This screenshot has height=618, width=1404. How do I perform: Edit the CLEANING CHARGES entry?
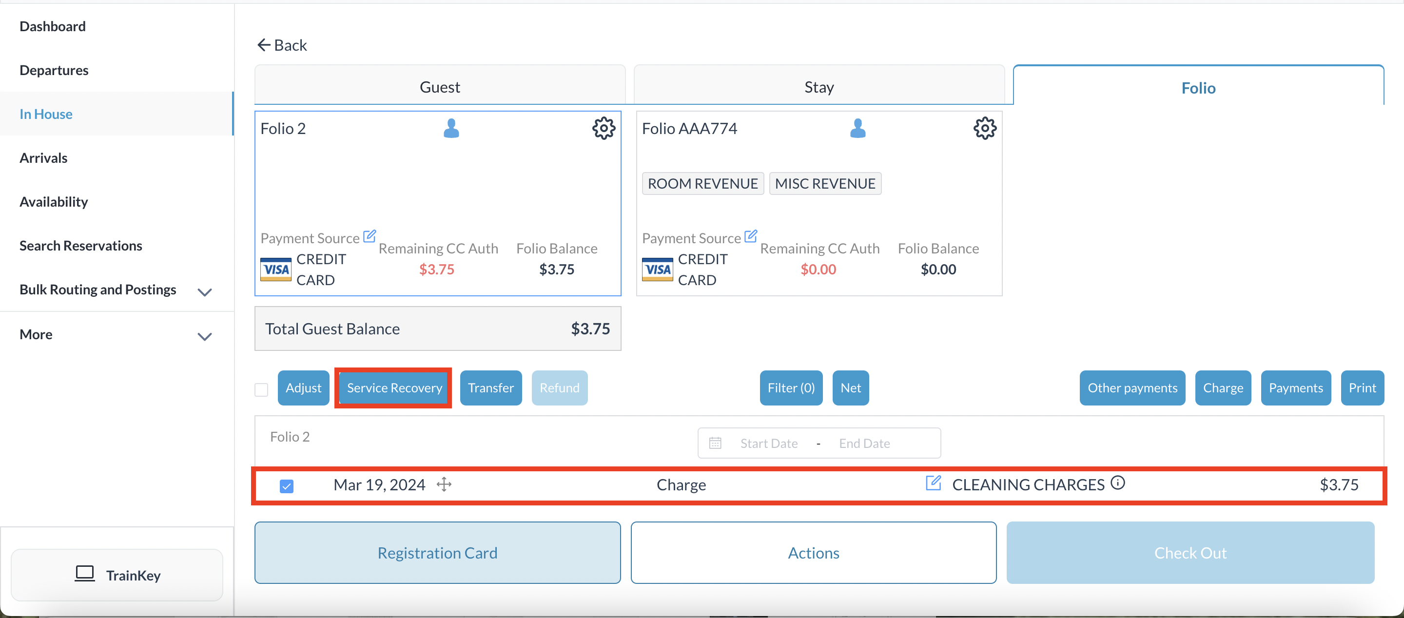[x=933, y=483]
